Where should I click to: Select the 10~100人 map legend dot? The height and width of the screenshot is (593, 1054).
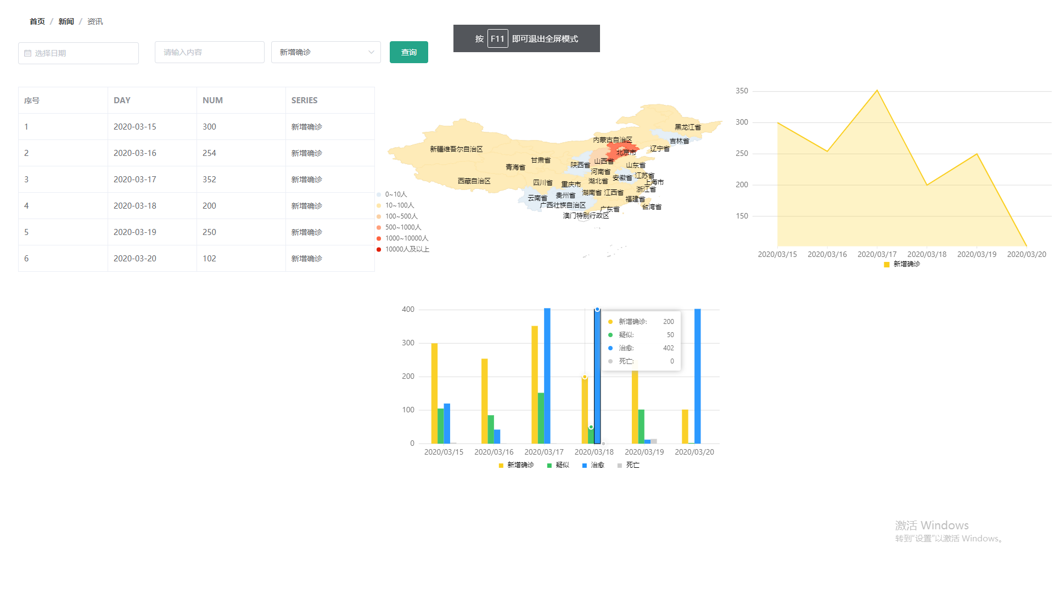379,205
